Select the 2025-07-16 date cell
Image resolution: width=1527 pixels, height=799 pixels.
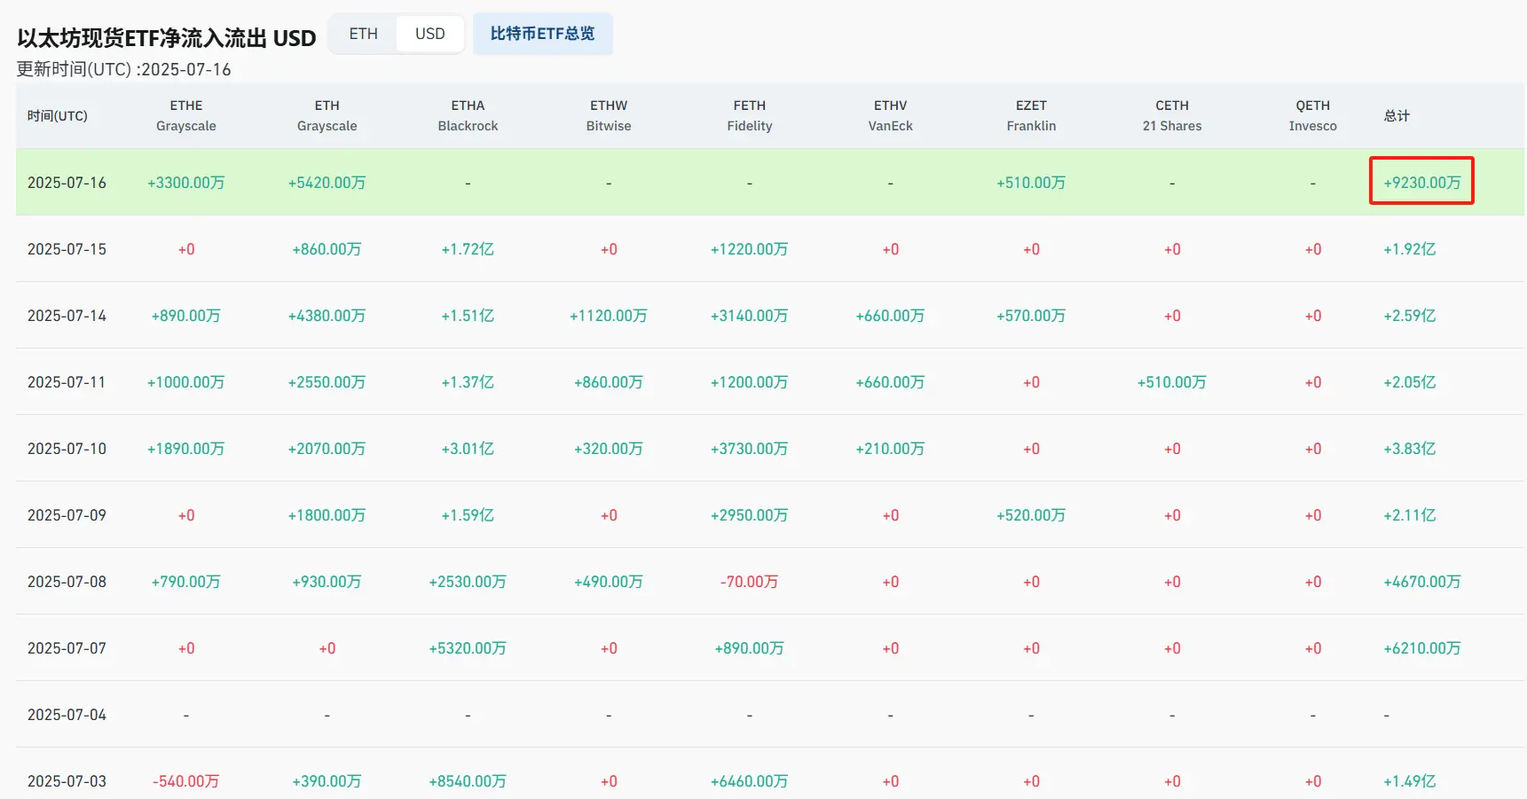click(x=67, y=183)
